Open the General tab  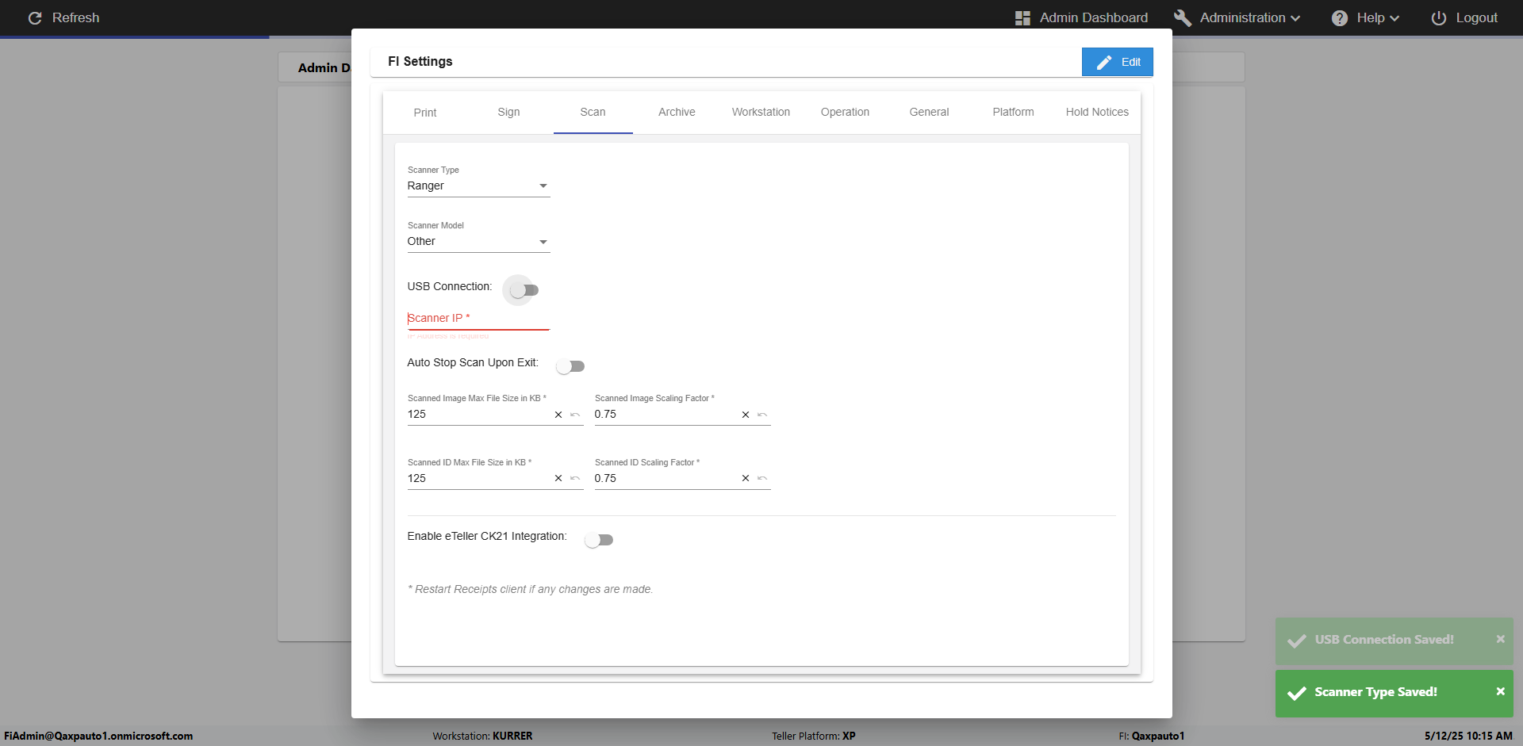tap(929, 113)
